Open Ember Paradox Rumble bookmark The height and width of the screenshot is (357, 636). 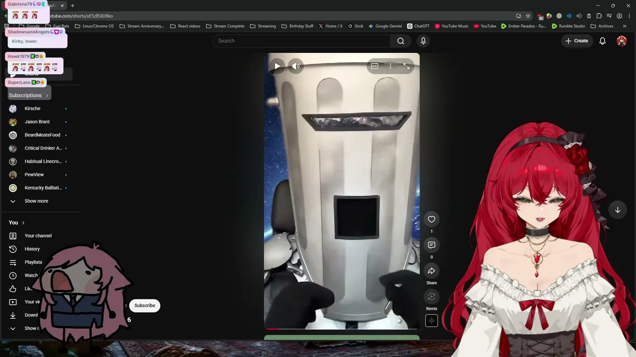coord(524,26)
